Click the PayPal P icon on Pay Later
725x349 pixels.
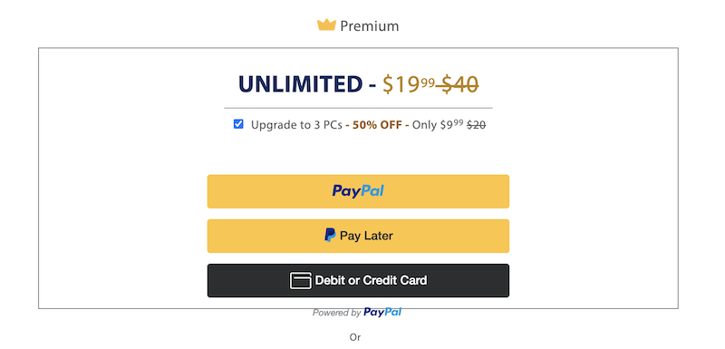coord(330,236)
